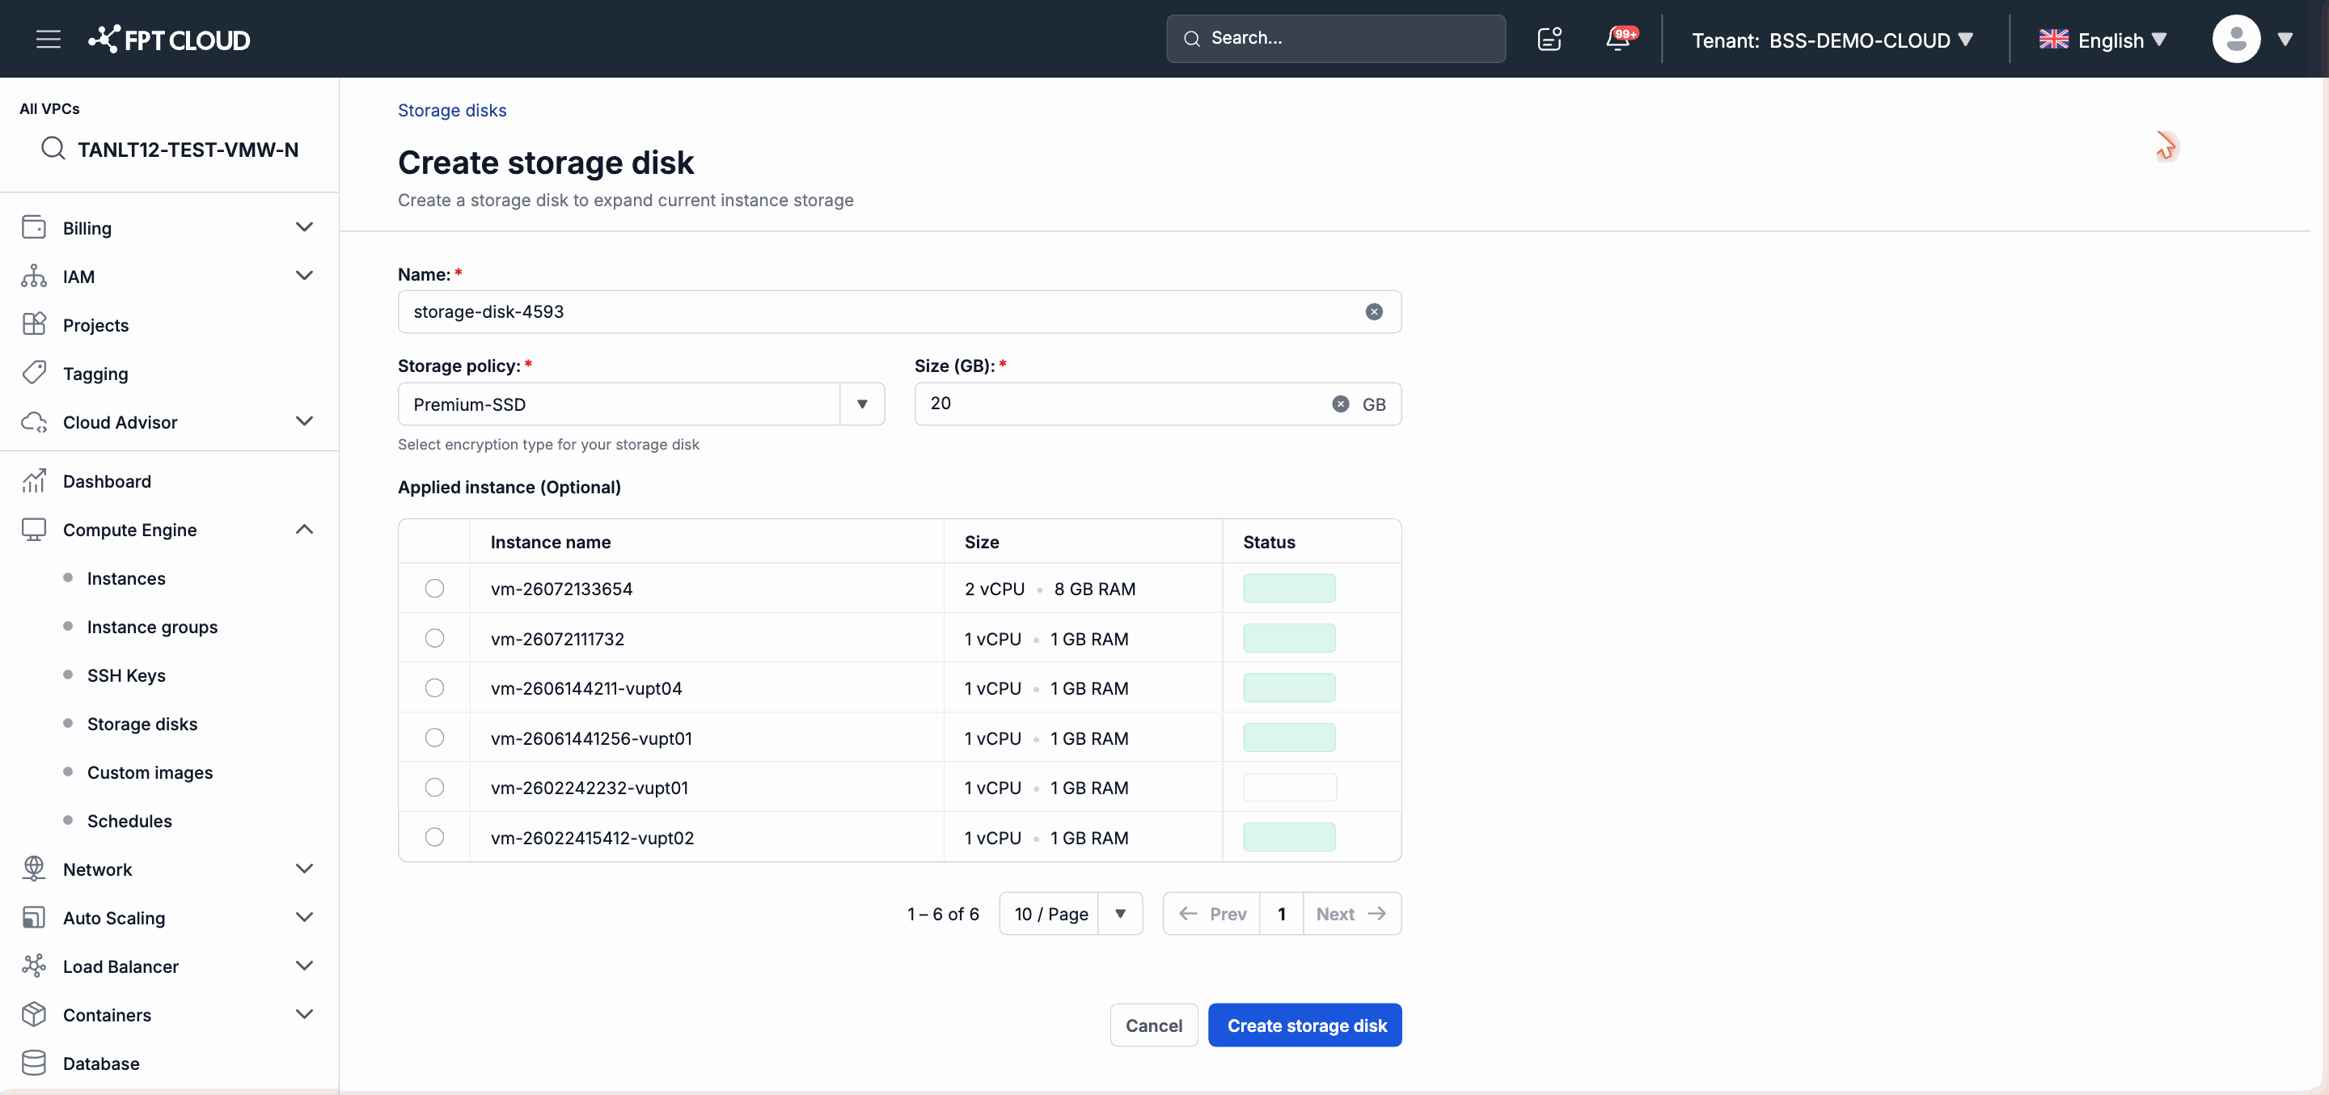Open Schedules in the sidebar

129,821
